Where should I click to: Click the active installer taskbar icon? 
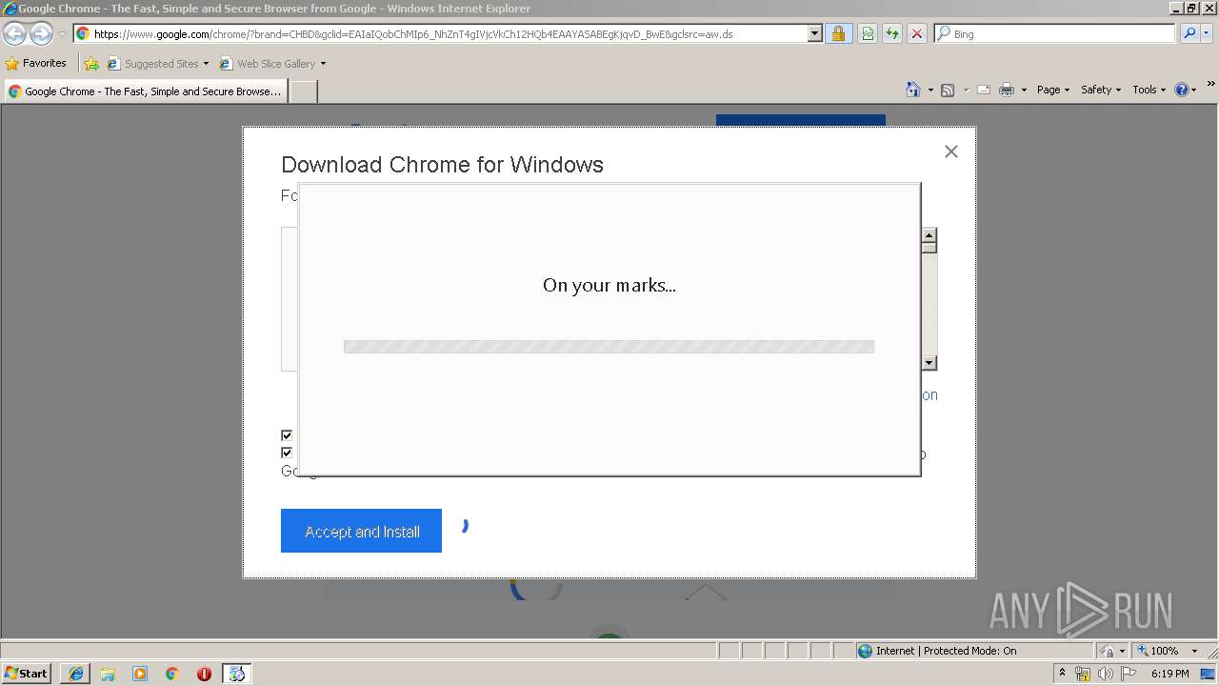[237, 674]
